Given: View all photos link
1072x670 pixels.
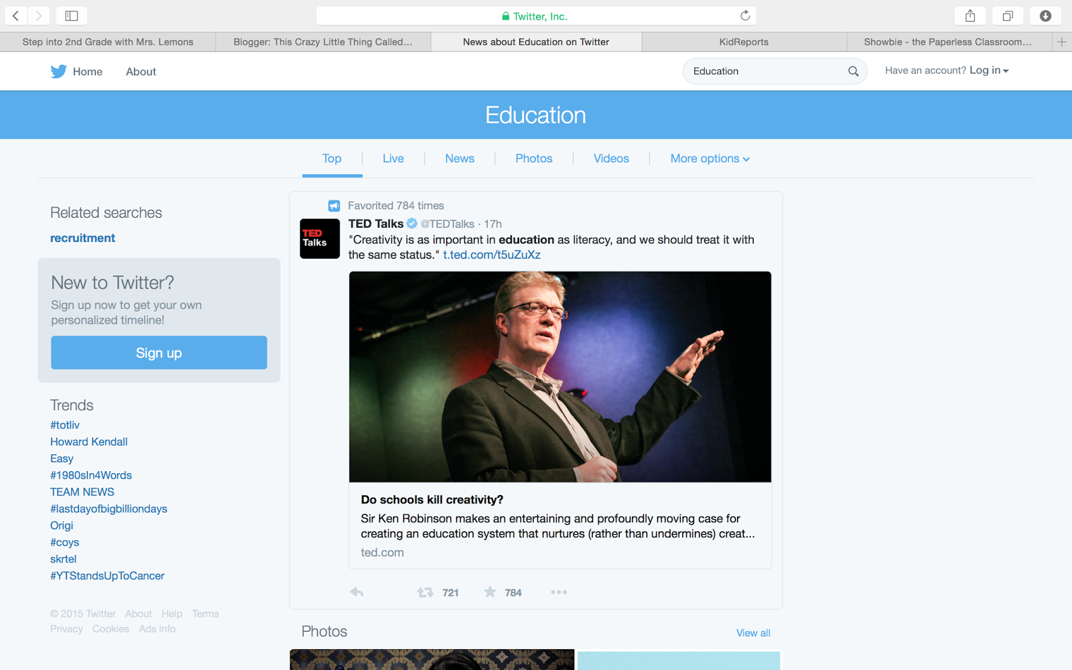Looking at the screenshot, I should click(753, 633).
